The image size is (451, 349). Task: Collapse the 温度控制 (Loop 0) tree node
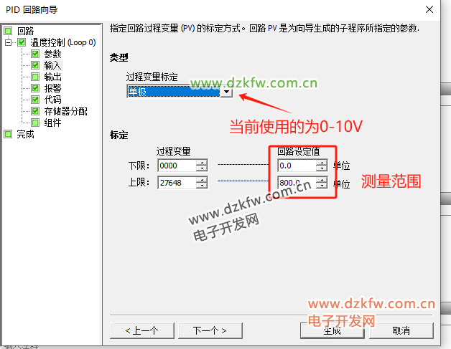point(9,42)
